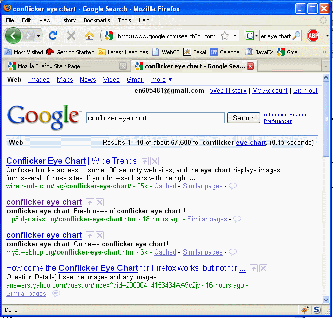Click the page scroll-down arrow

click(x=326, y=300)
